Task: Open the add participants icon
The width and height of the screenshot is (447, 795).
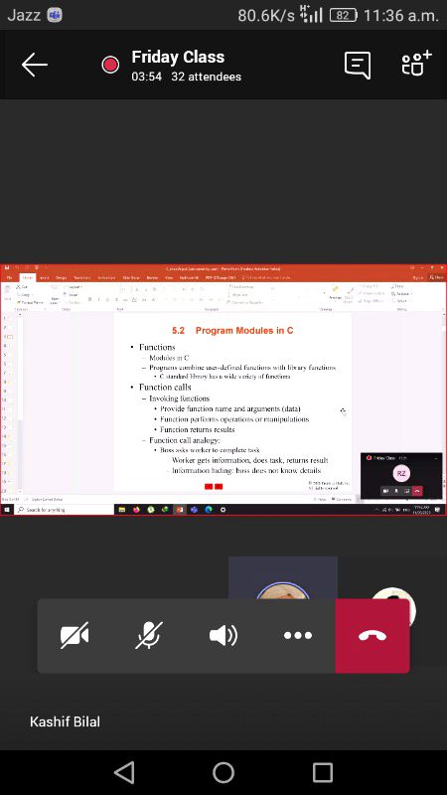Action: click(x=416, y=64)
